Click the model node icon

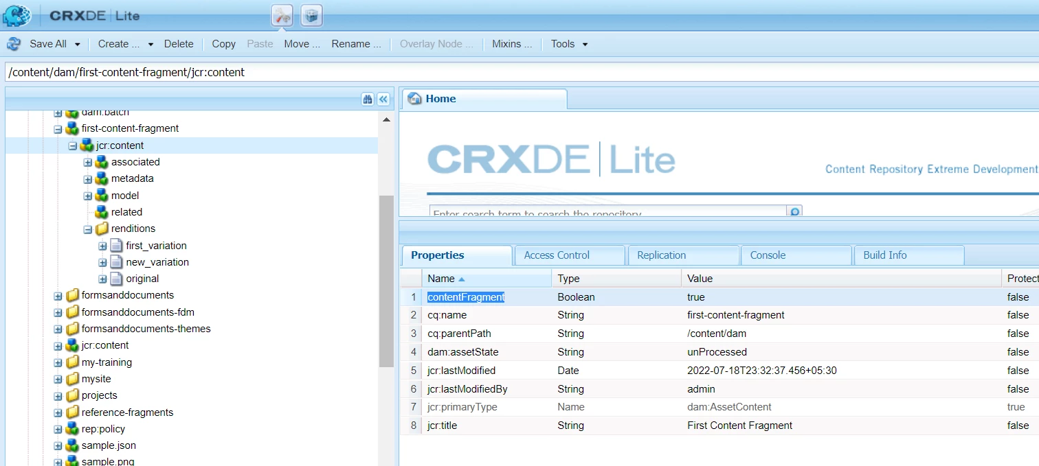click(x=102, y=196)
